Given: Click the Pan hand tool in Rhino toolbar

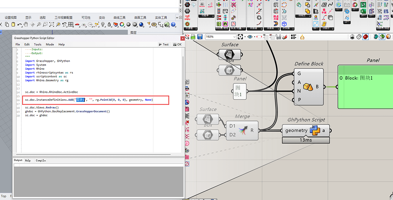Looking at the screenshot, I should click(x=26, y=25).
